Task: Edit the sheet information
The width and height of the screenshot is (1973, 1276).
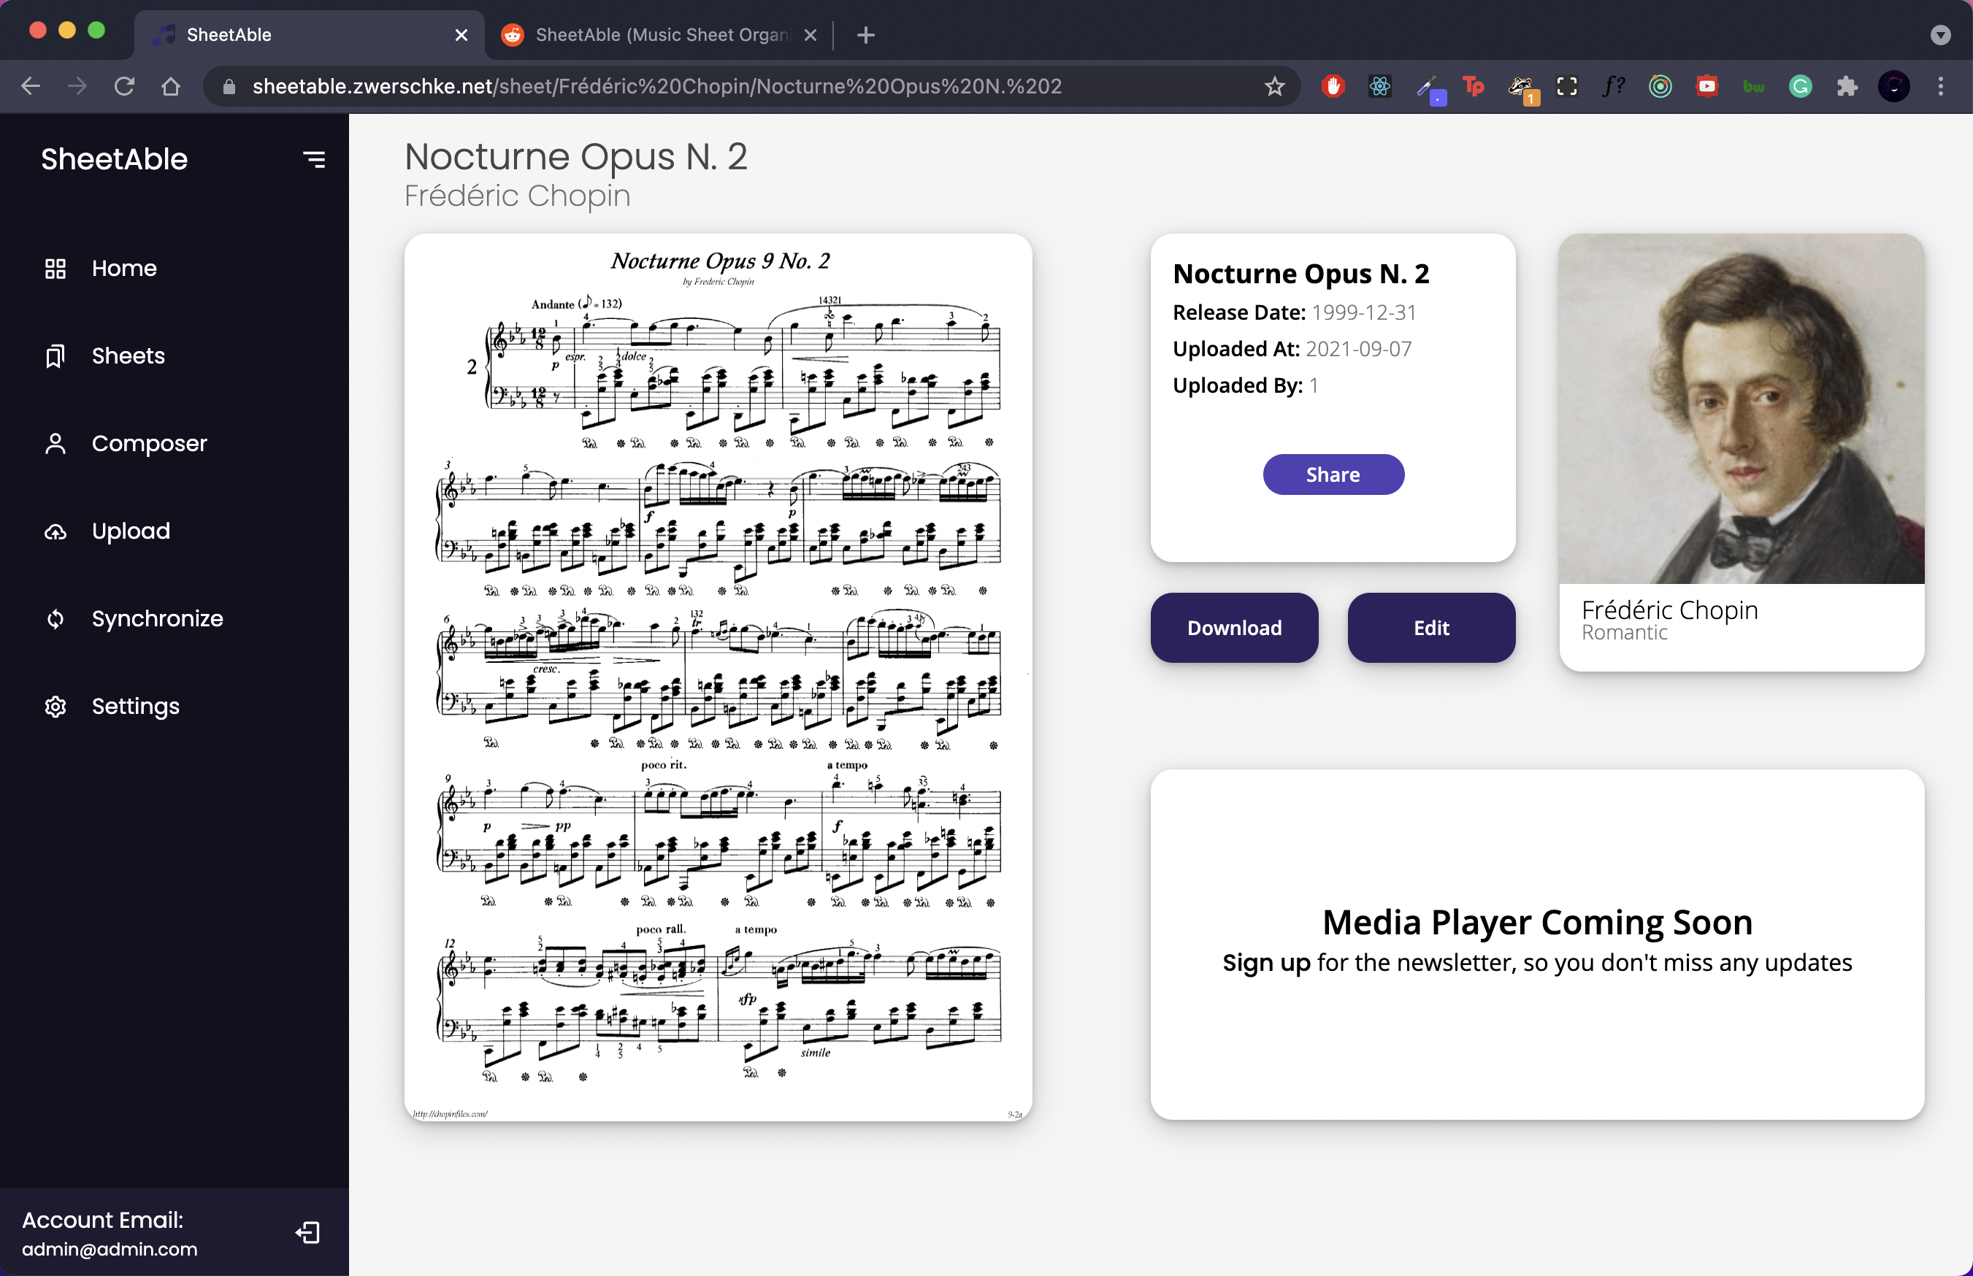Action: (1431, 628)
